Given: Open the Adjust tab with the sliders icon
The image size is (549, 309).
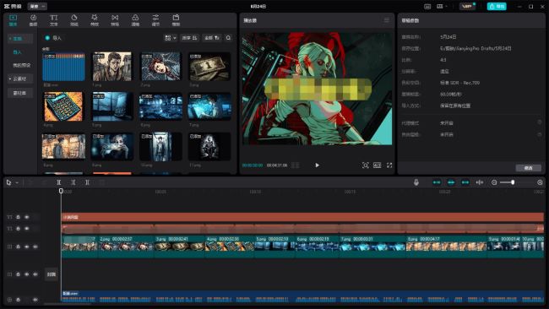Looking at the screenshot, I should [155, 20].
